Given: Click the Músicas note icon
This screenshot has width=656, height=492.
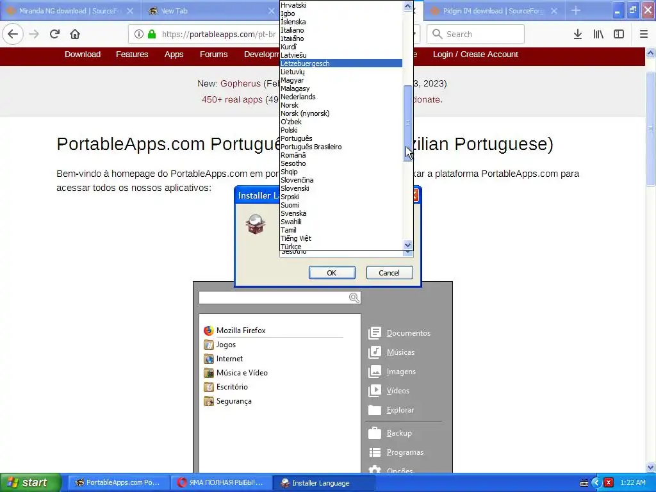Looking at the screenshot, I should point(374,352).
